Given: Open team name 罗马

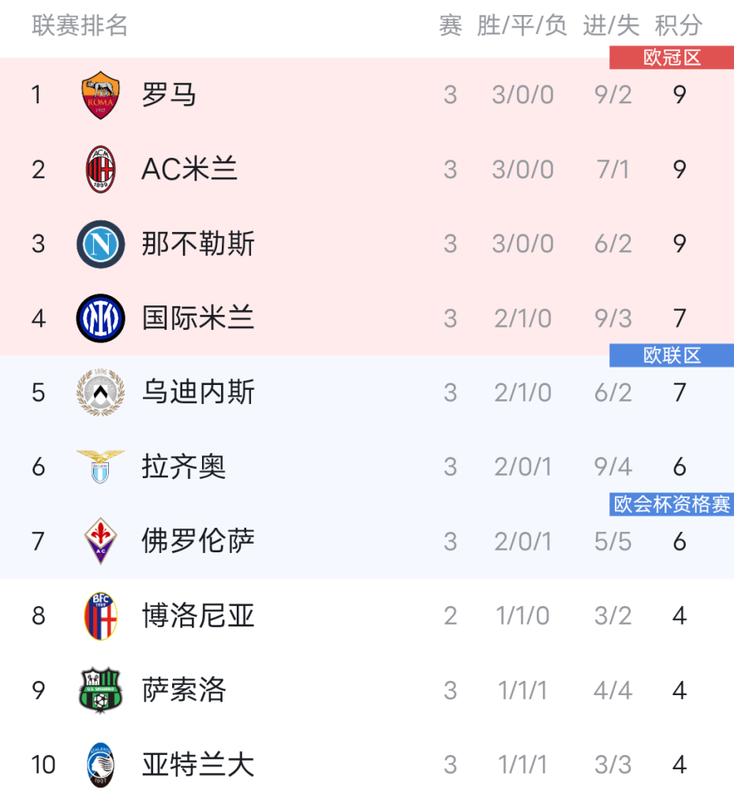Looking at the screenshot, I should (x=169, y=95).
